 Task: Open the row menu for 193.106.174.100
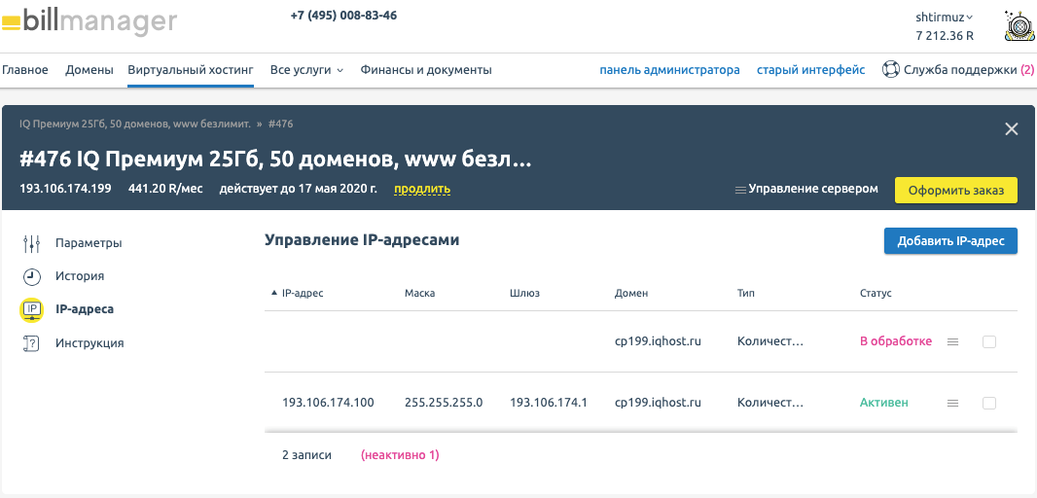(x=953, y=403)
